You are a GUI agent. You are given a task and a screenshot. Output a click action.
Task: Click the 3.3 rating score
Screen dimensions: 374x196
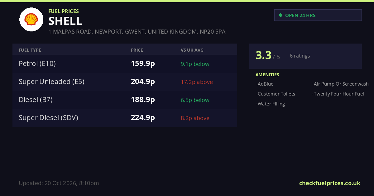(264, 55)
